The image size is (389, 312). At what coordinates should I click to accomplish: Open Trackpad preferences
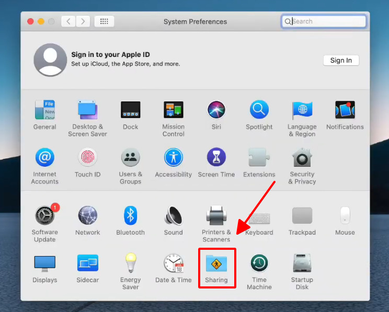302,215
